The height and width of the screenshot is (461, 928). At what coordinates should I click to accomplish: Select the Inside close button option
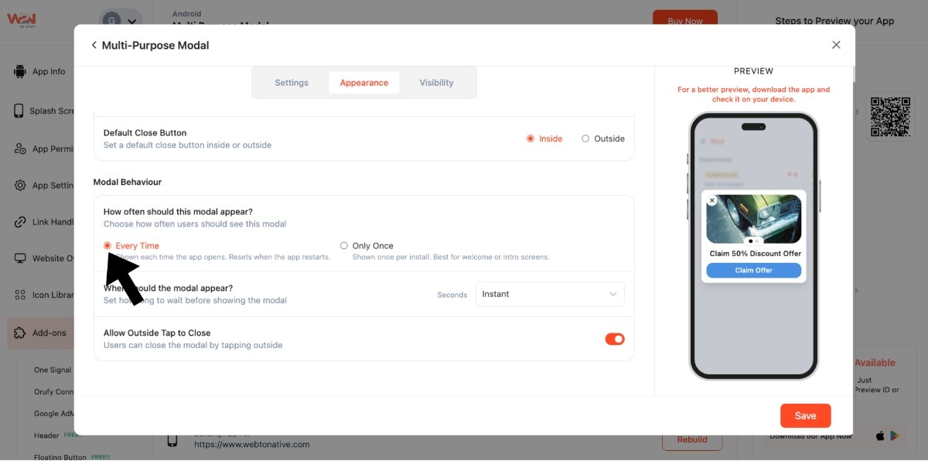pos(531,139)
